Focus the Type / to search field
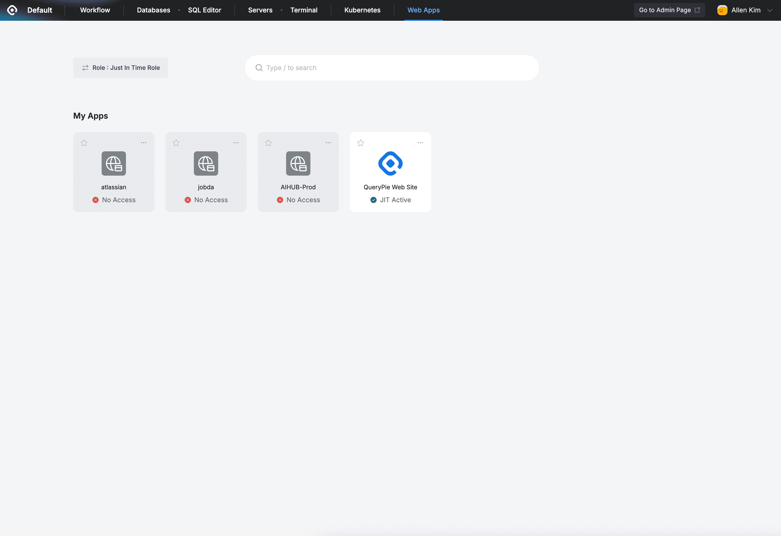This screenshot has height=536, width=781. click(397, 68)
